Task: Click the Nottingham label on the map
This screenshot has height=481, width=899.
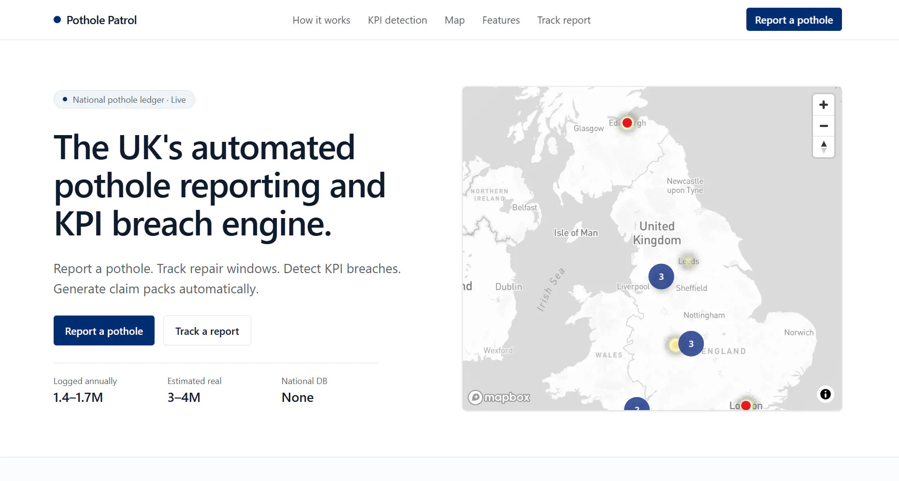Action: [704, 315]
